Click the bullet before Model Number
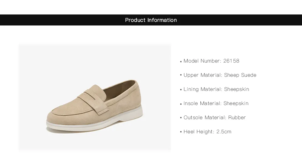Viewport: 302px width, 161px height. [181, 62]
